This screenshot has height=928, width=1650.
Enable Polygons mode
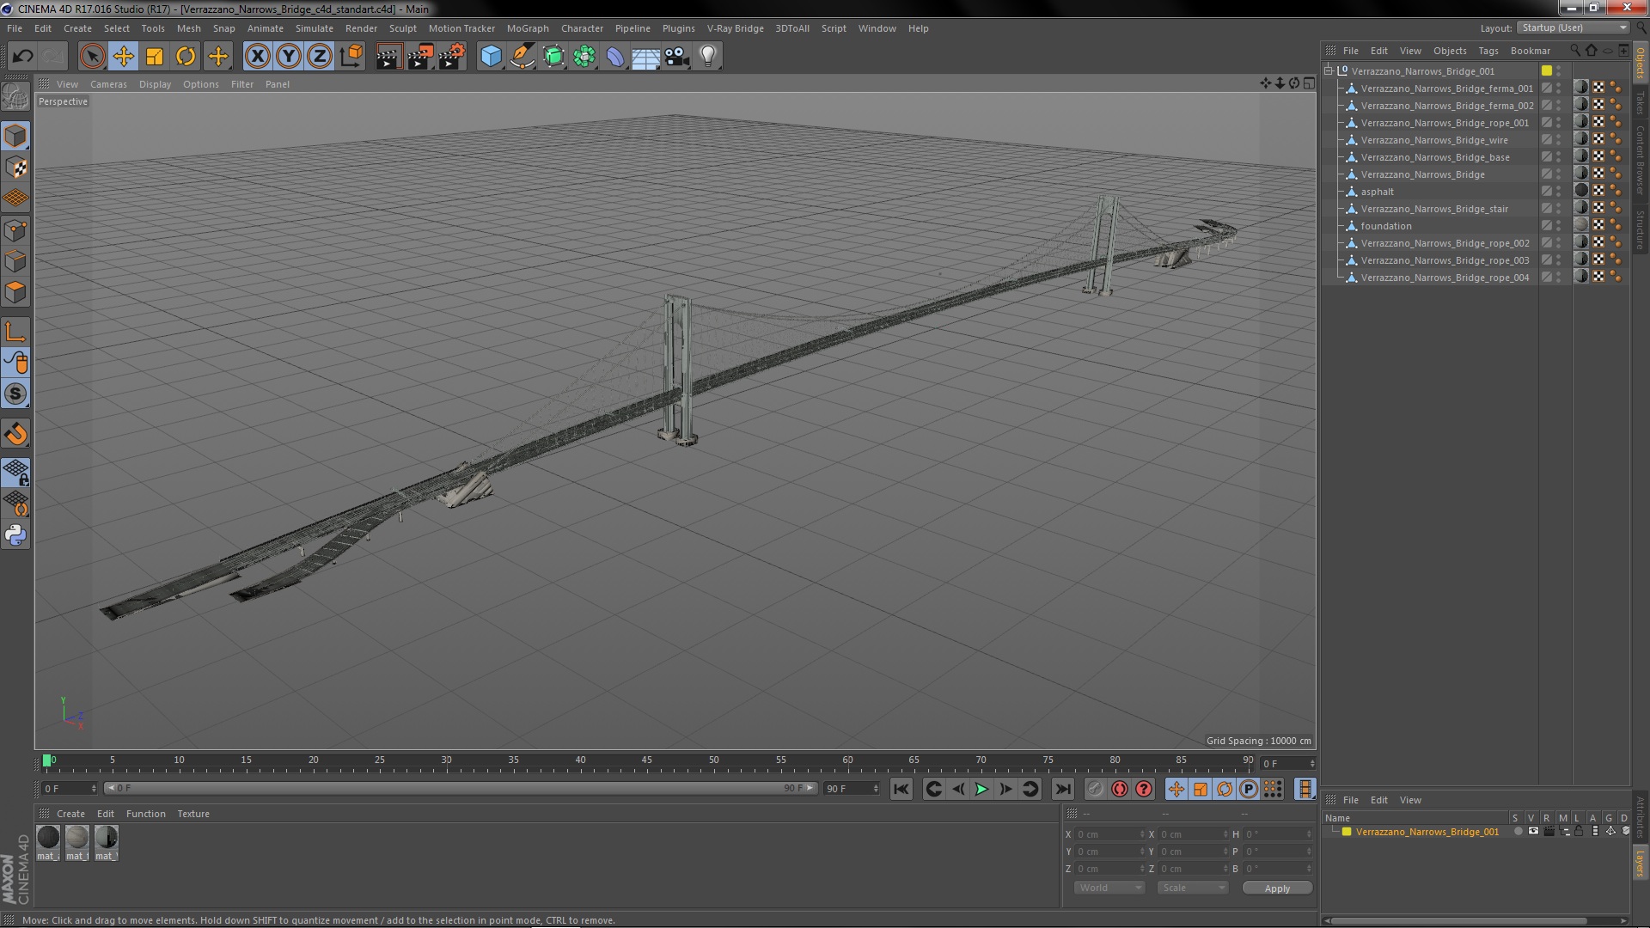click(x=15, y=292)
